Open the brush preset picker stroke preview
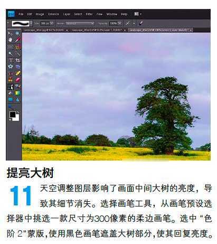Screen dimensions: 217x244 coord(21,23)
